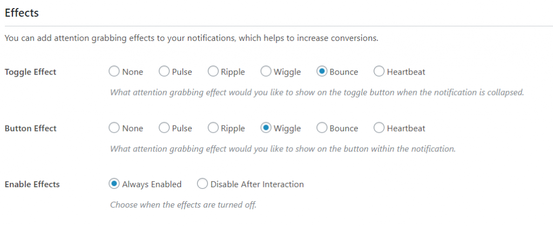Click the Always Enabled radio option

click(x=114, y=184)
